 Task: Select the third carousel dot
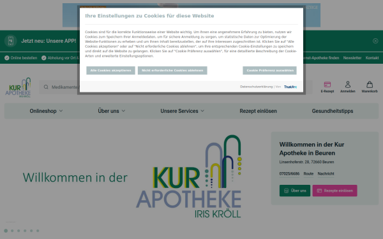[19, 231]
